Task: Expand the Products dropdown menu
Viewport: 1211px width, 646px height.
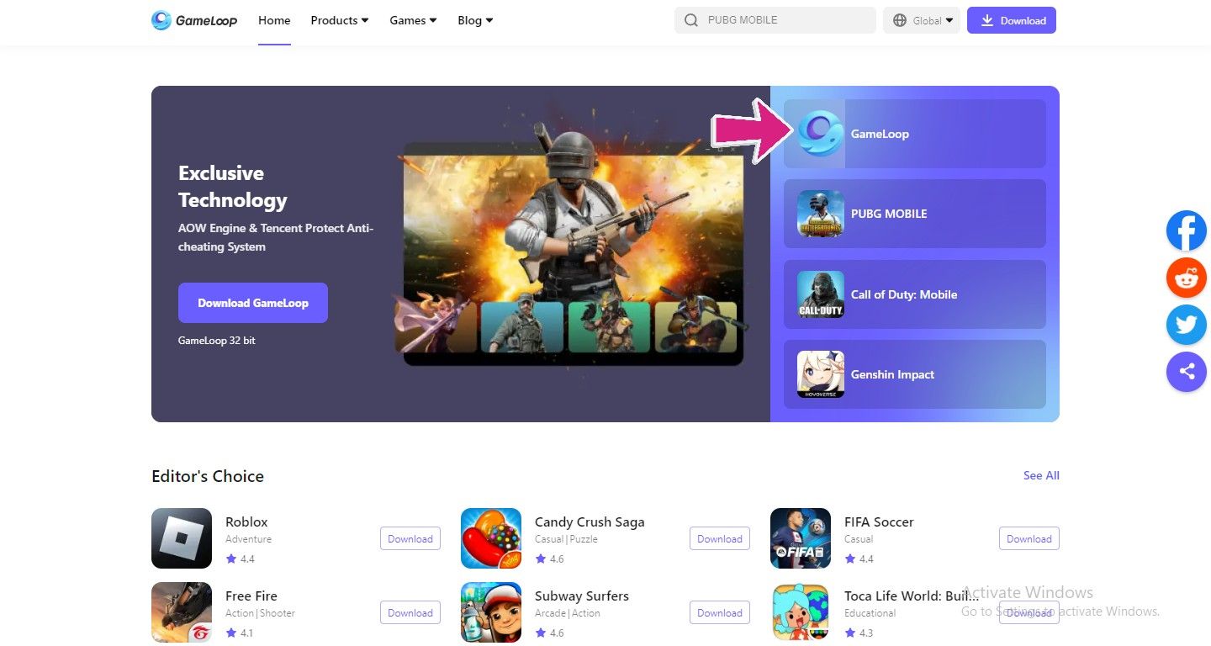Action: (x=340, y=20)
